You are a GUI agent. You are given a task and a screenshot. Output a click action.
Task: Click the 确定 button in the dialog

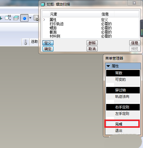click(48, 49)
